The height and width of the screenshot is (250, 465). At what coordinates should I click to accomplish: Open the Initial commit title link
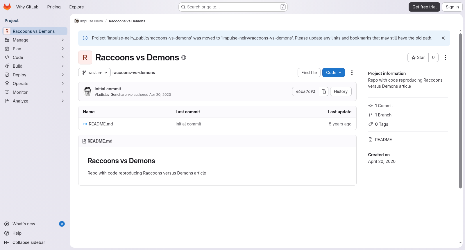point(108,89)
